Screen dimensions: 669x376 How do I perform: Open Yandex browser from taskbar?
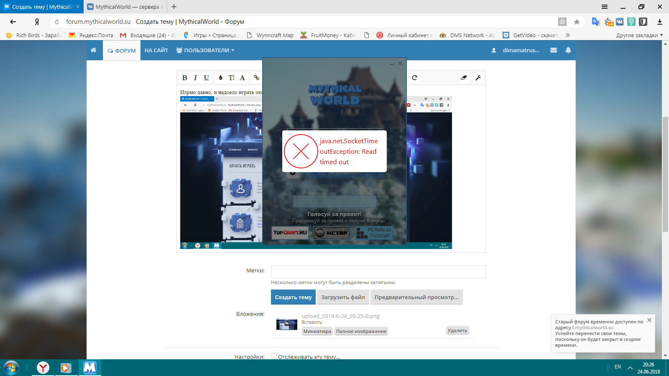tap(43, 368)
